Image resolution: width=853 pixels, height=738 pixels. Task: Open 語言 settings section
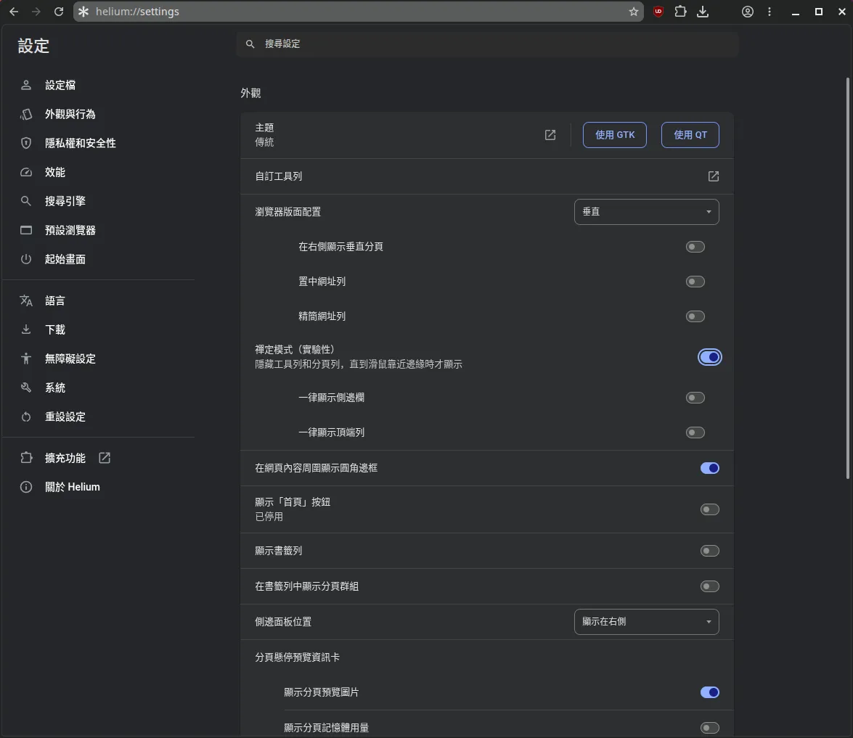point(54,300)
